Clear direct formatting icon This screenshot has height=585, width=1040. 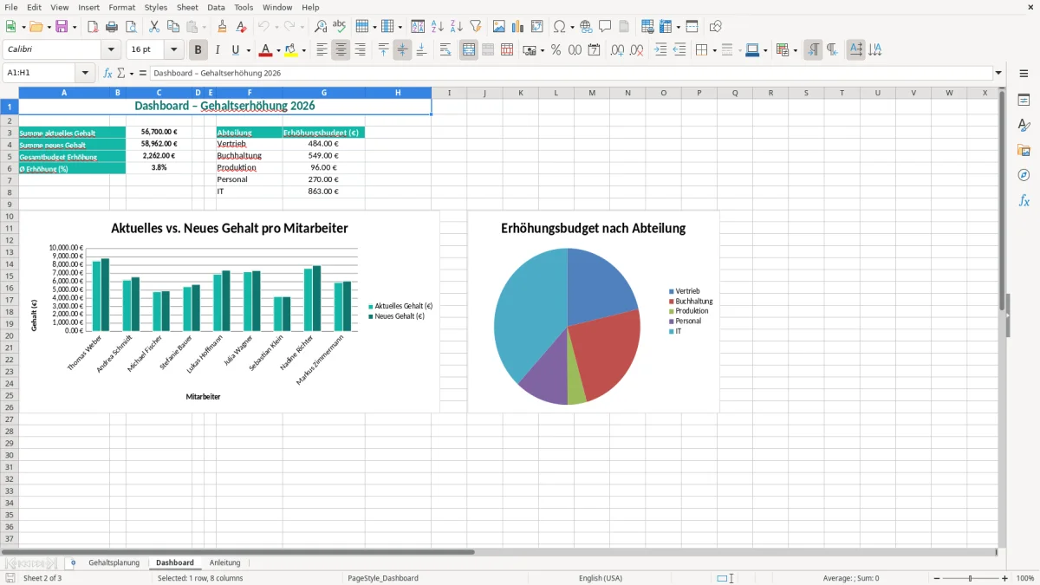[x=242, y=27]
